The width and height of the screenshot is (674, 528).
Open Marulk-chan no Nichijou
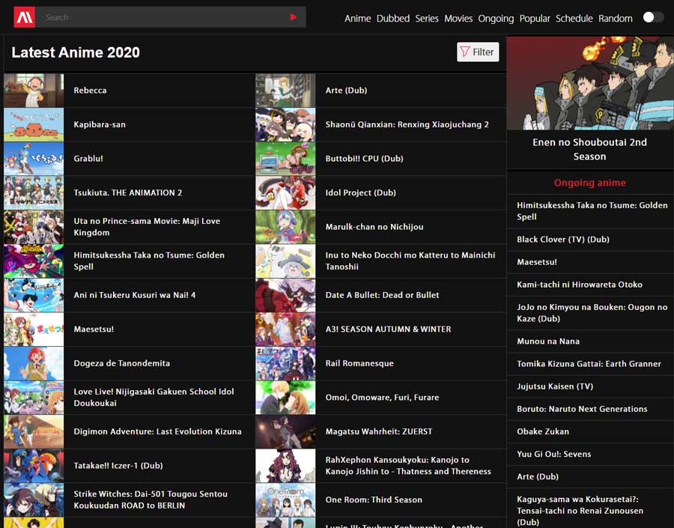tap(374, 227)
